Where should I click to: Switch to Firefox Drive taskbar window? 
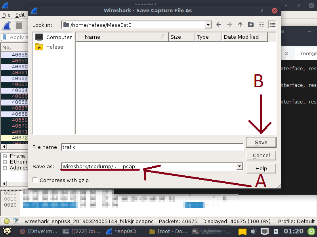[38, 231]
